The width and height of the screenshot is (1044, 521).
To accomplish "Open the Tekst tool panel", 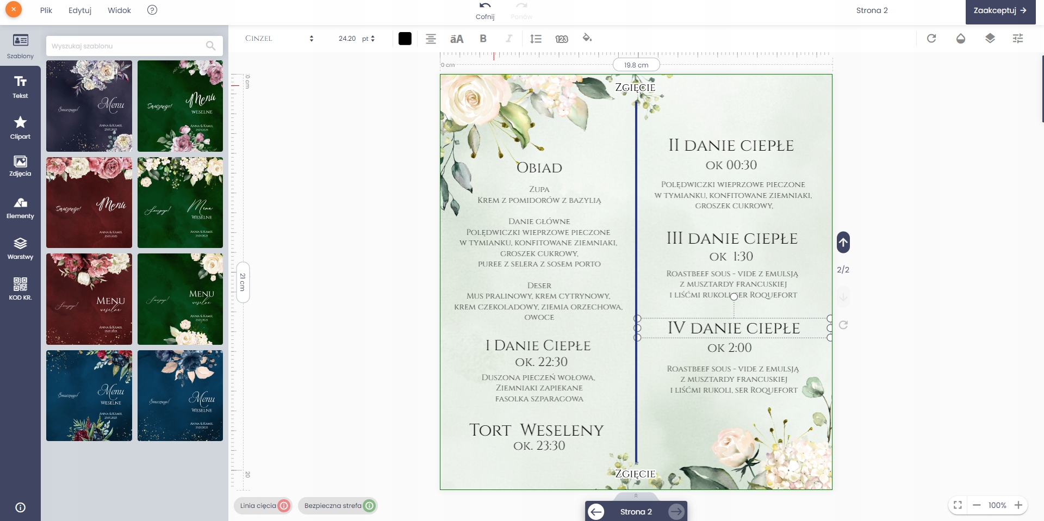I will pos(20,86).
